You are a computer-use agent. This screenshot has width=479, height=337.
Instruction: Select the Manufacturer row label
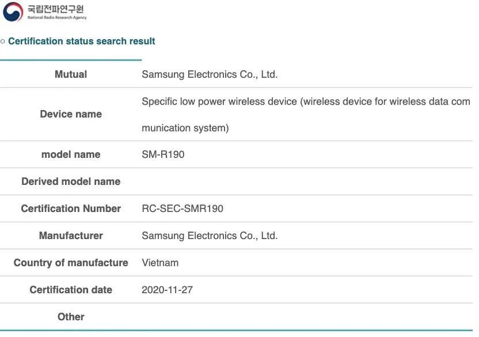71,236
